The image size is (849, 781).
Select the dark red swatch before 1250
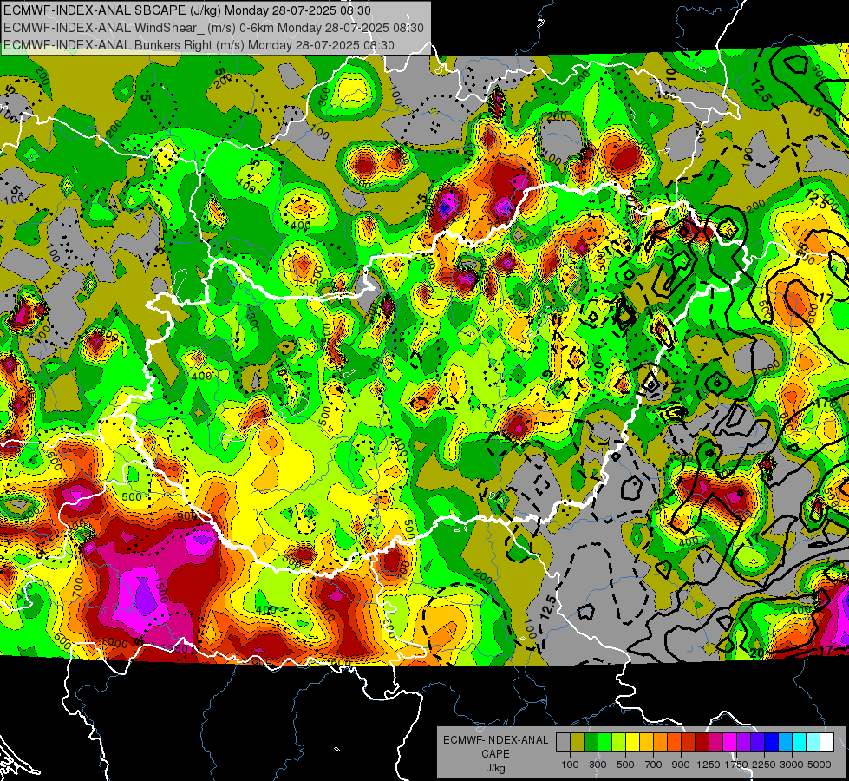(x=702, y=743)
